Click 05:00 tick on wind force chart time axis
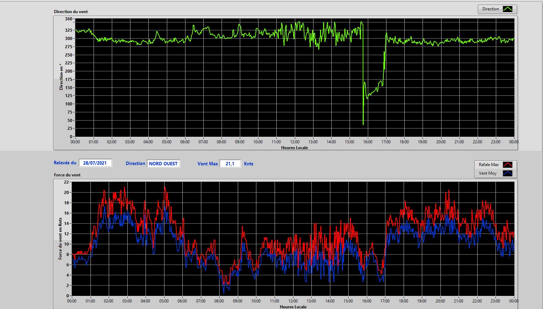 coord(164,301)
